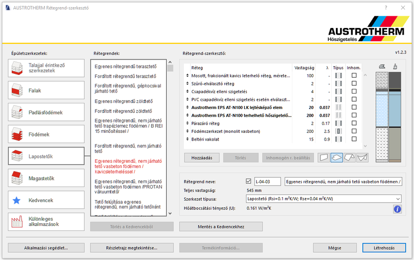Toggle Inhom. checkbox for PVC elválasztó layer

click(354, 99)
